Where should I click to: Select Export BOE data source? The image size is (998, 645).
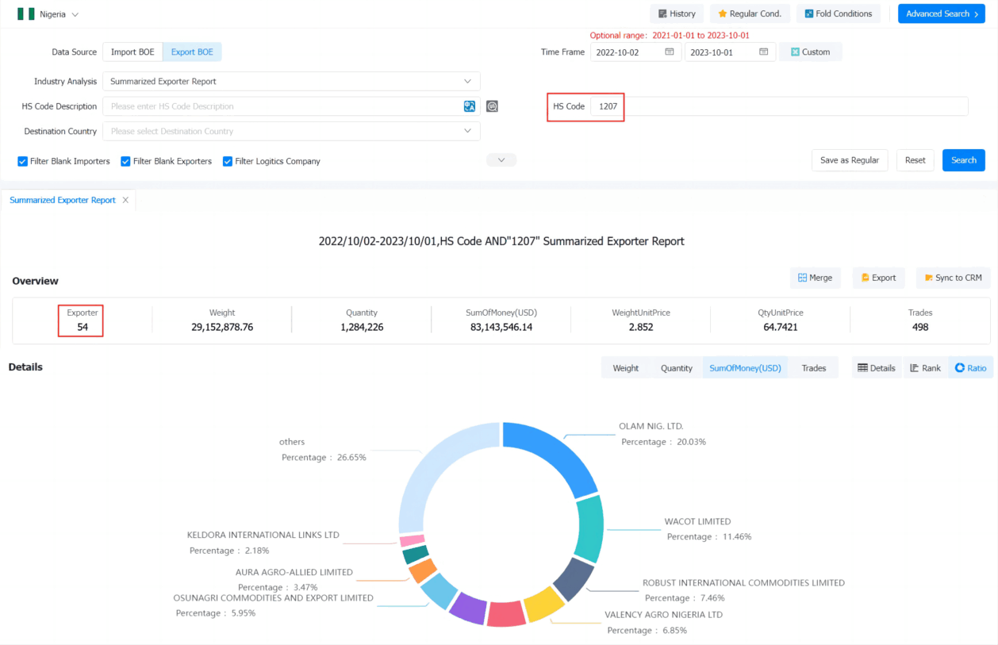click(x=192, y=52)
